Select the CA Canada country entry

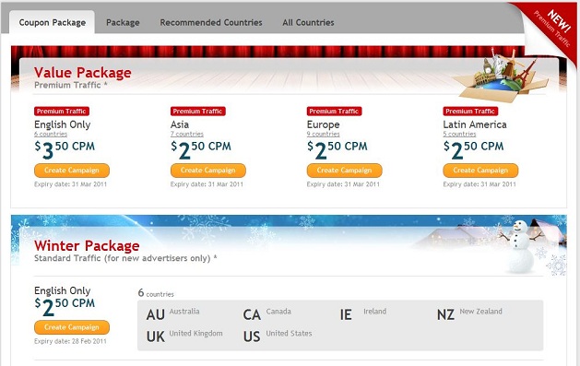(x=267, y=314)
